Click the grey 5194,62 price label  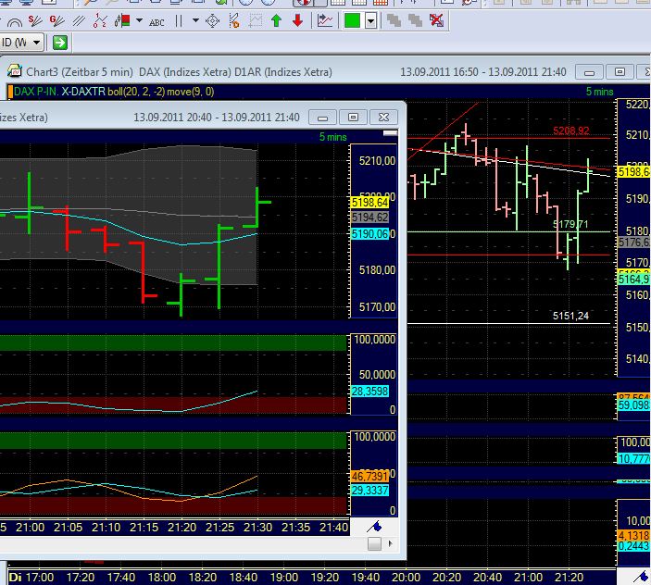[x=369, y=217]
